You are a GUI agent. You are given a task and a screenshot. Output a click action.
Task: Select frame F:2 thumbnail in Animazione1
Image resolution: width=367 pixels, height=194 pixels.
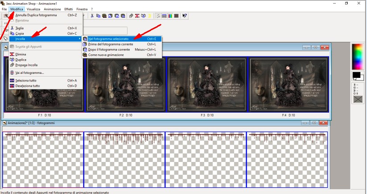pos(126,85)
